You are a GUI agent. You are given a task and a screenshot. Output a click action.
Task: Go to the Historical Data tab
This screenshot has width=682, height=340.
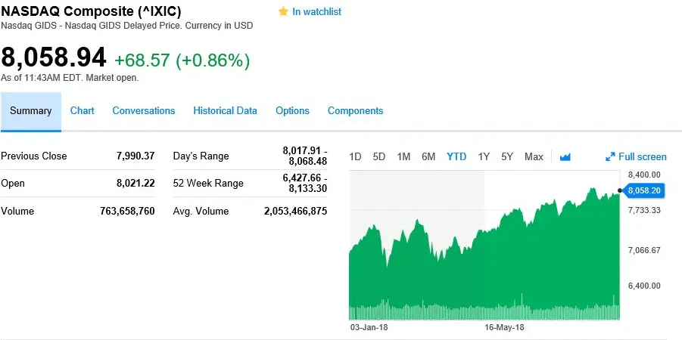(x=225, y=111)
